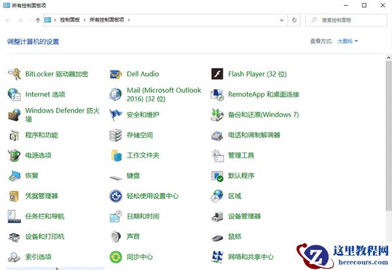This screenshot has width=392, height=270.
Task: Click the 安全和维护 text label
Action: (143, 115)
